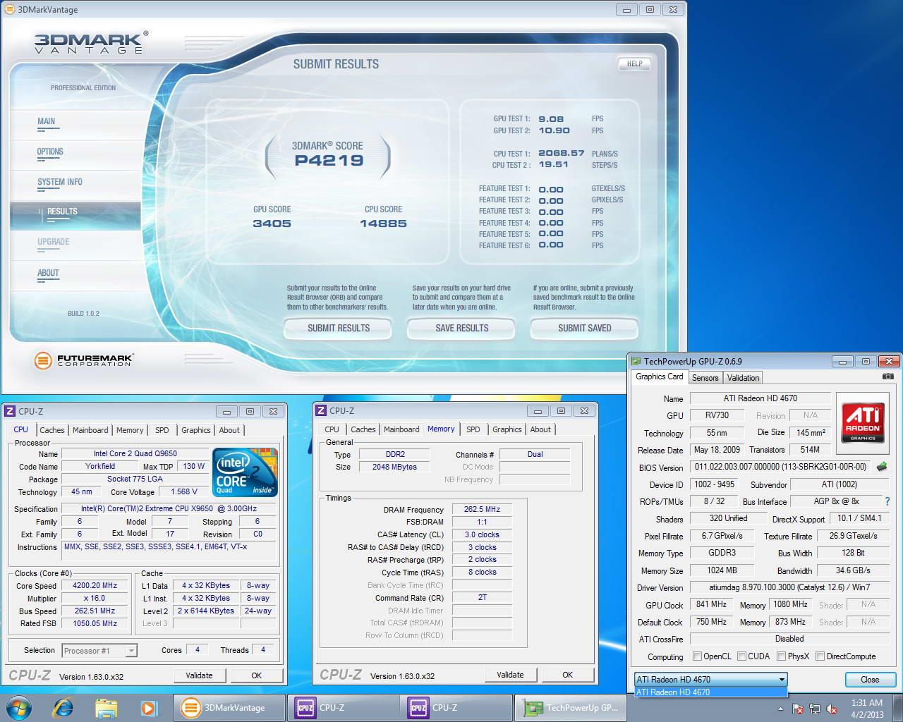
Task: Click the CPU score value 14885
Action: pos(383,224)
